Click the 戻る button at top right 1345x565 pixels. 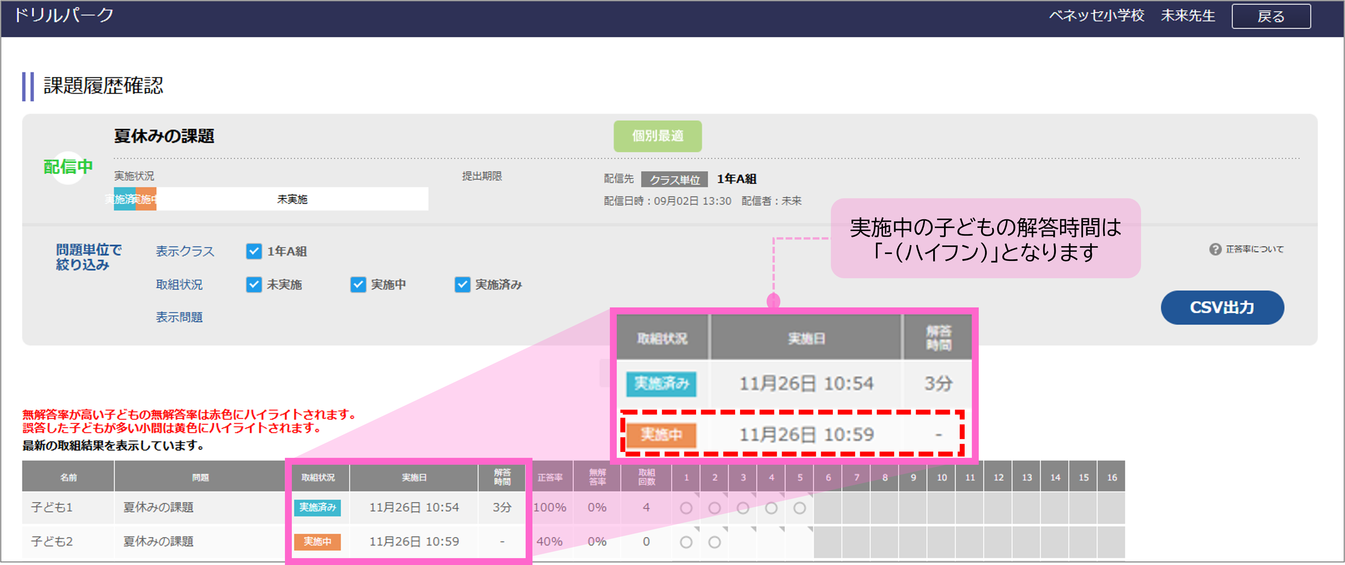pos(1271,16)
